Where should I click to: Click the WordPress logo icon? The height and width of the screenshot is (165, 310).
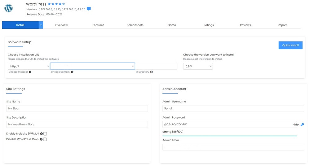pos(9,8)
